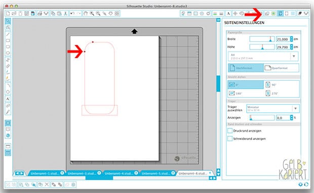Select the Pan hand tool
Screen dimensions: 314x193
tap(86, 13)
